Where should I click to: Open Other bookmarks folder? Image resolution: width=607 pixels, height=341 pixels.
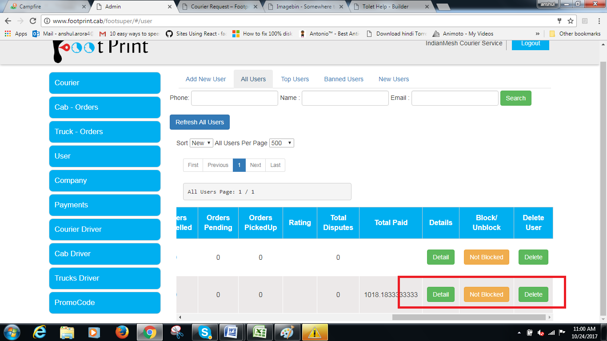[x=575, y=34]
